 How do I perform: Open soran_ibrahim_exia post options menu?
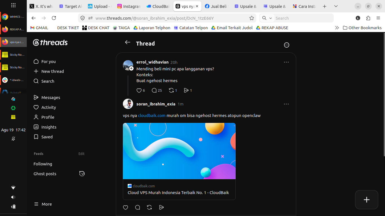click(x=286, y=104)
